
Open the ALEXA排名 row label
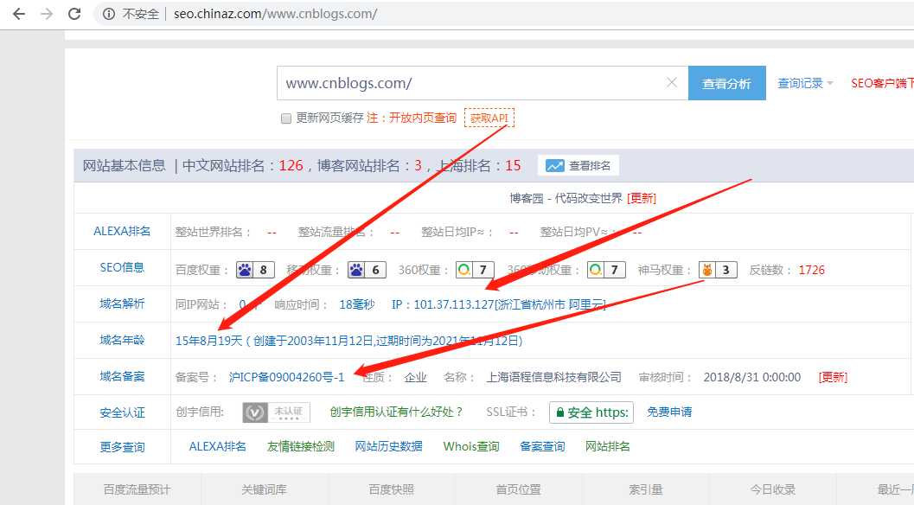click(x=122, y=231)
